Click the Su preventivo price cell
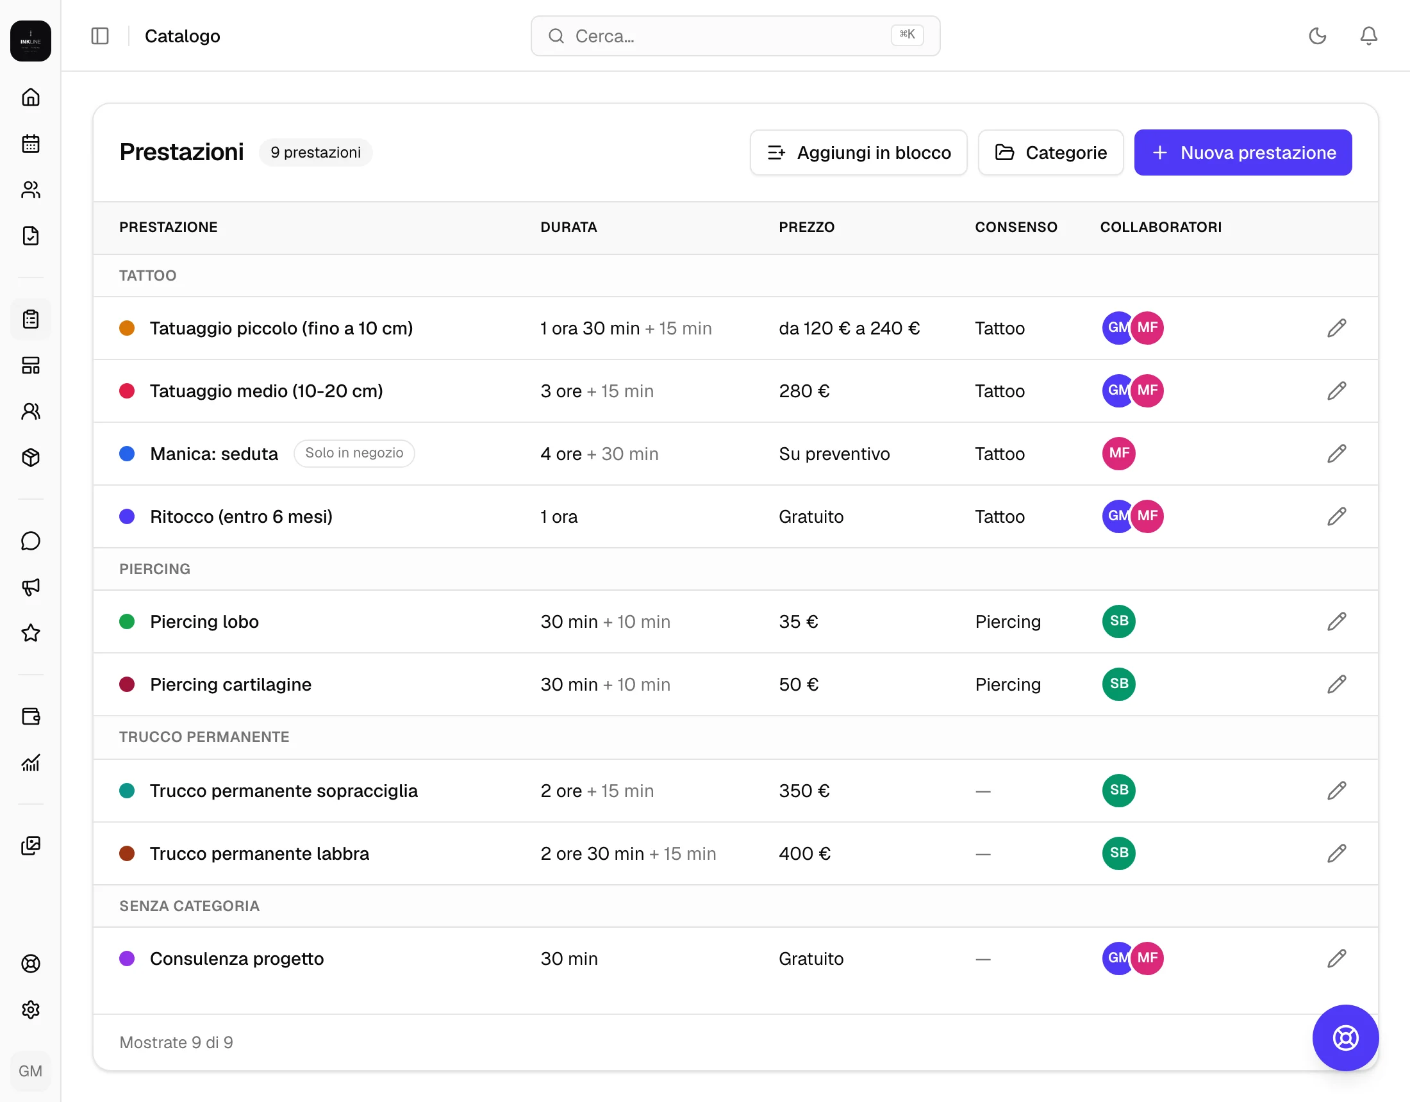1410x1102 pixels. point(834,454)
